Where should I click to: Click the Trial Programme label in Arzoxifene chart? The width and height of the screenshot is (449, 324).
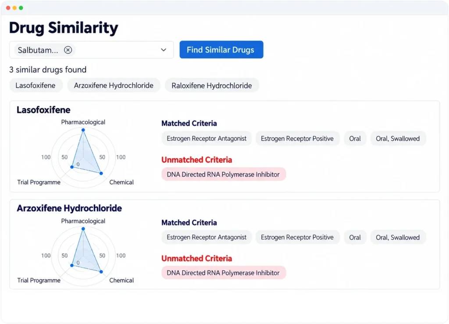[39, 280]
